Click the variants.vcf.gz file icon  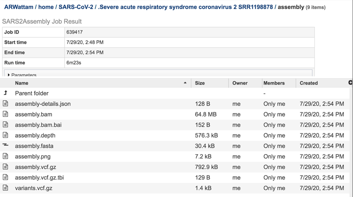coord(6,188)
